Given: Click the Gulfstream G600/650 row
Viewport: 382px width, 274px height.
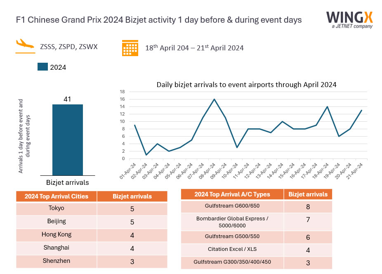Looking at the screenshot, I should pyautogui.click(x=232, y=206).
